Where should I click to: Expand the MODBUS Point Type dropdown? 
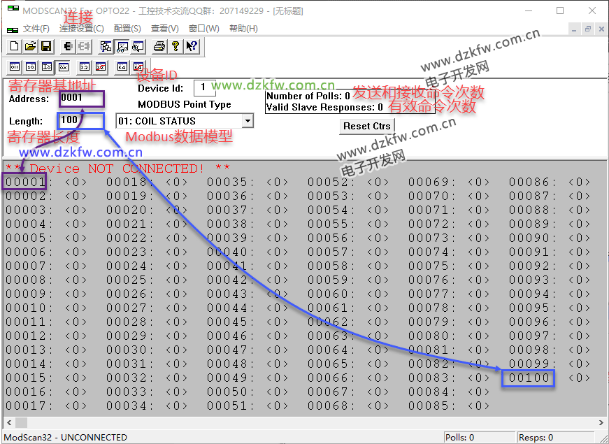point(247,121)
